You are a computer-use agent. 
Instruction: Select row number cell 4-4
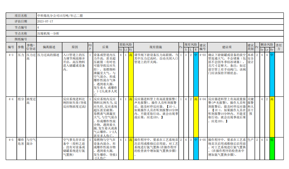[x=11, y=117]
